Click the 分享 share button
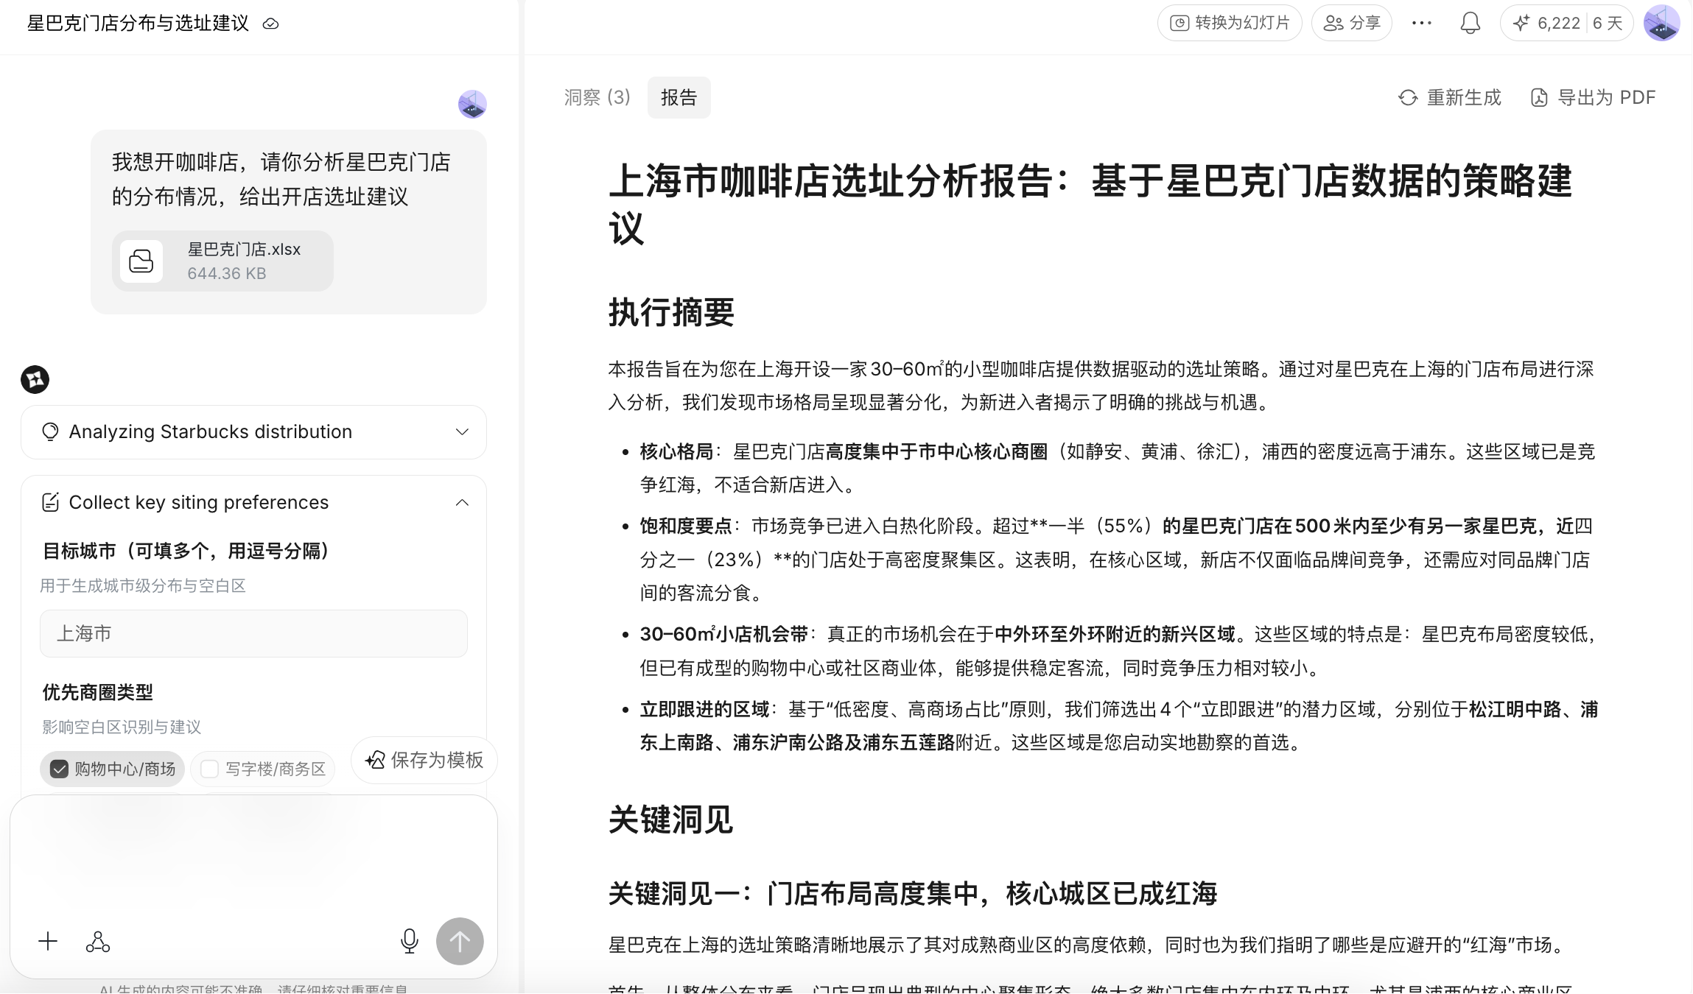 [1351, 23]
